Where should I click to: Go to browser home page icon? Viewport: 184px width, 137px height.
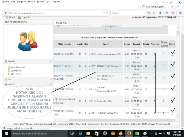(x=166, y=13)
